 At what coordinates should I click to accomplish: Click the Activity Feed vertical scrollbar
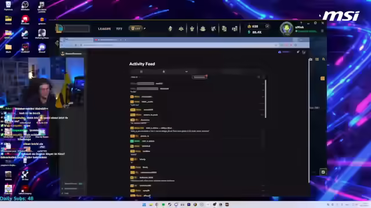point(265,99)
